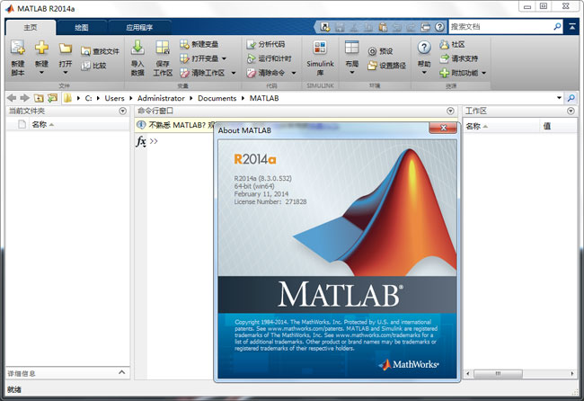This screenshot has height=401, width=584.
Task: Click Find Files (查找文件) in ribbon
Action: point(101,51)
